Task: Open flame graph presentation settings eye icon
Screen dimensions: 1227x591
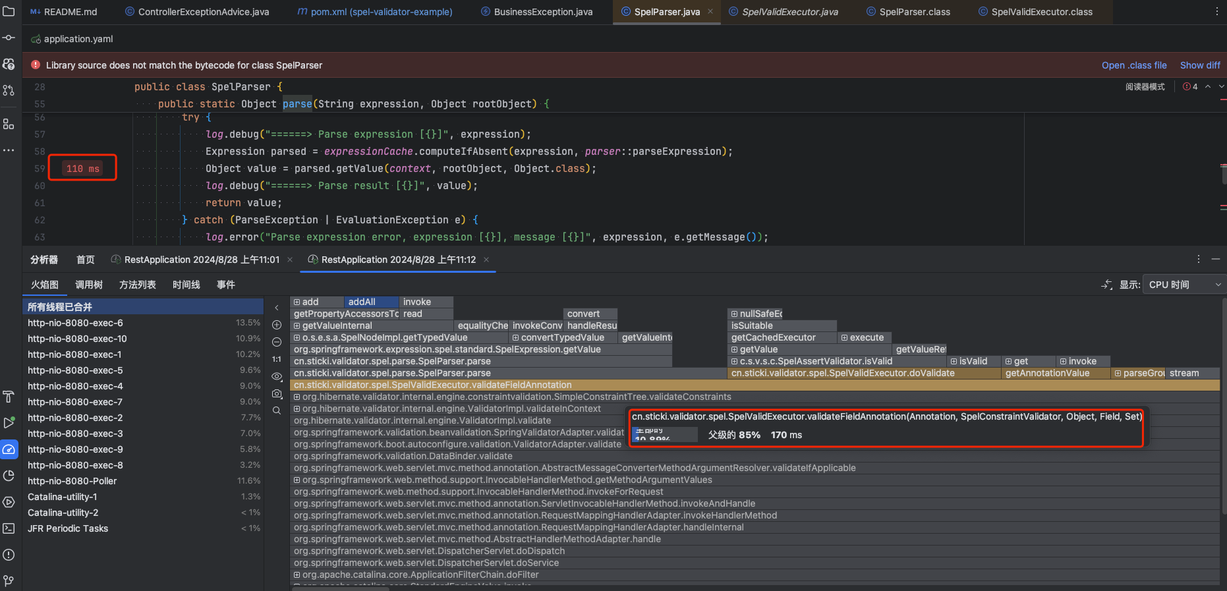Action: point(277,376)
